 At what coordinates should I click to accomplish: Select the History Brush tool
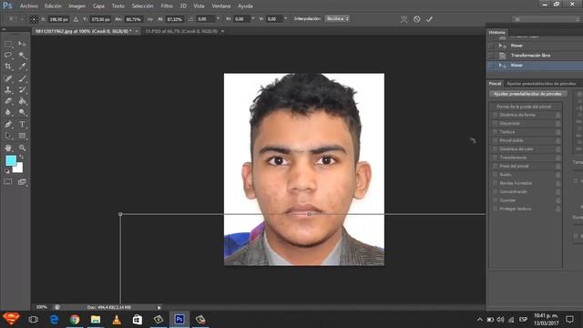22,89
